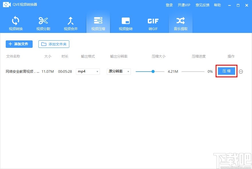Image resolution: width=252 pixels, height=169 pixels.
Task: Click the 4.21M compressed size value
Action: pyautogui.click(x=173, y=72)
